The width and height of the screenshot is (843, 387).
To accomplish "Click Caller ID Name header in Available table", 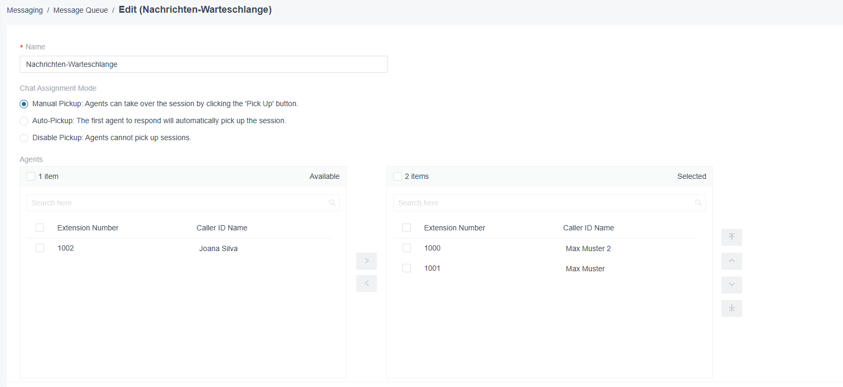I will coord(222,228).
